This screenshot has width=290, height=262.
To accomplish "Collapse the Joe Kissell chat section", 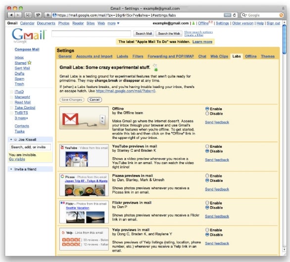I will coord(11,140).
